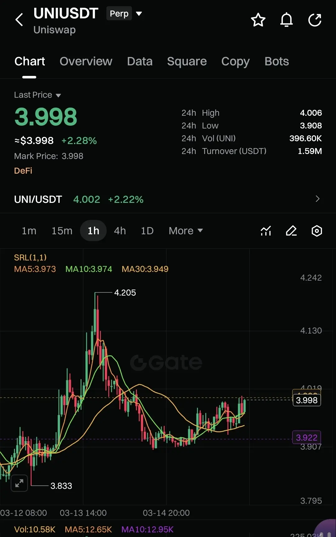Select the 4h timeframe

(120, 231)
